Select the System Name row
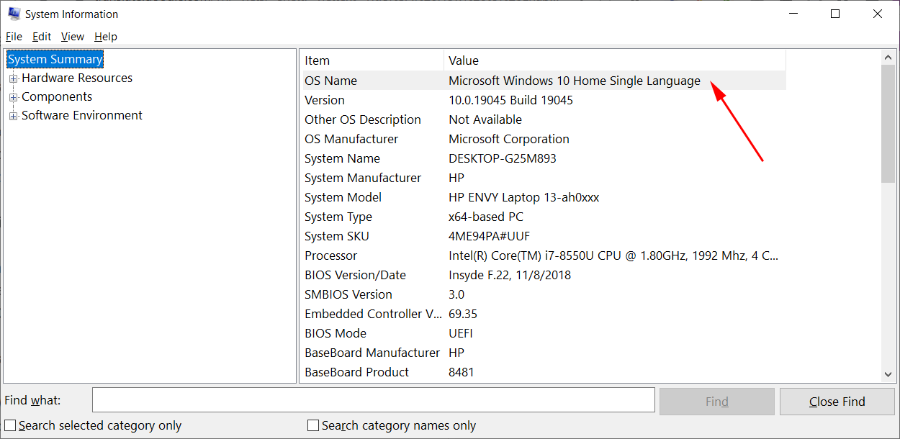This screenshot has height=439, width=900. click(x=544, y=158)
